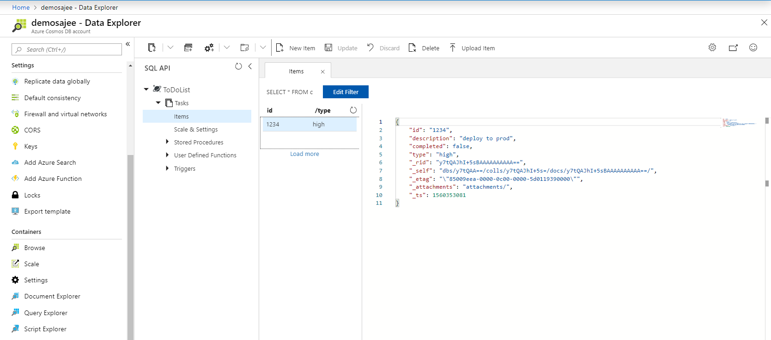
Task: Click the New SQL Query toolbar icon
Action: pos(188,48)
